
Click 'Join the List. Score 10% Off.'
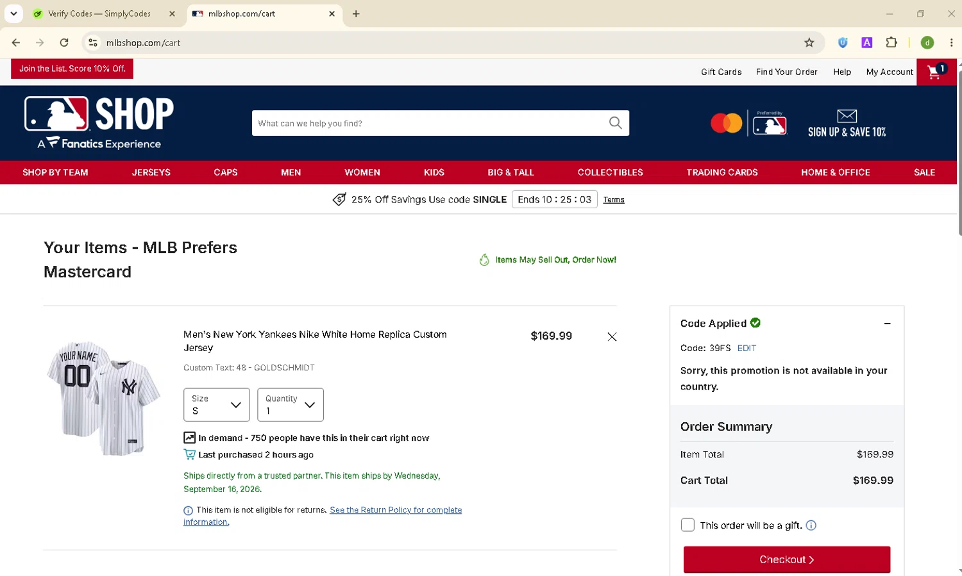point(72,69)
